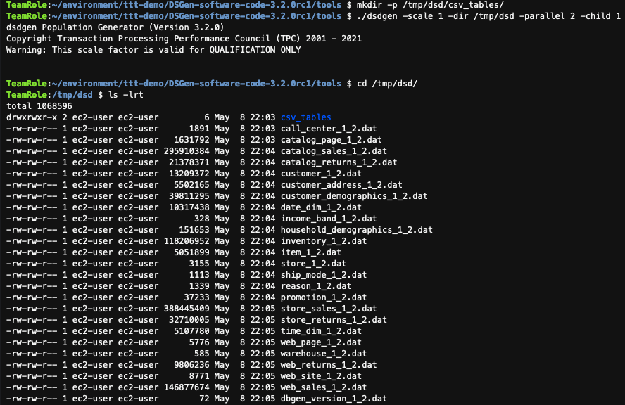This screenshot has width=625, height=405.
Task: Click the total 1068596 line
Action: pos(39,106)
